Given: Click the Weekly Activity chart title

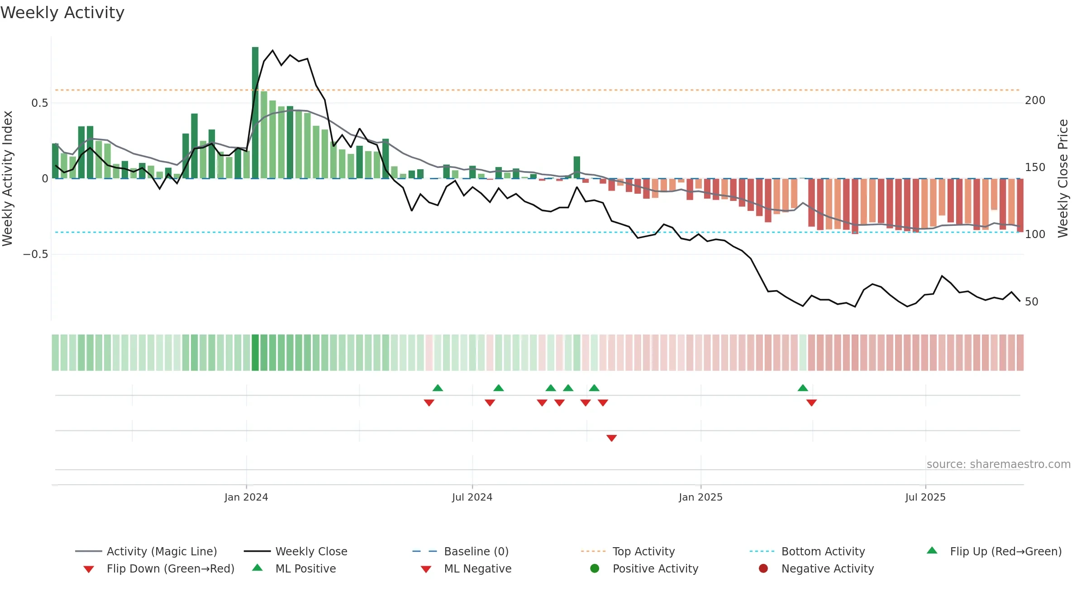Looking at the screenshot, I should pos(62,13).
